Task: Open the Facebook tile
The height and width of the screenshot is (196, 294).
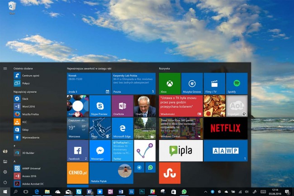Action: click(78, 151)
